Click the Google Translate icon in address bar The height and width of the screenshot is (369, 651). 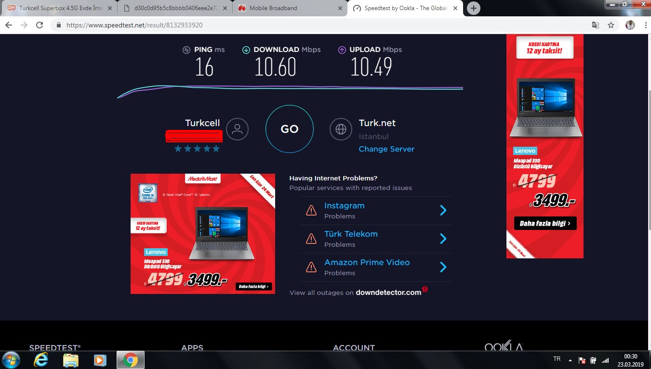[x=596, y=25]
